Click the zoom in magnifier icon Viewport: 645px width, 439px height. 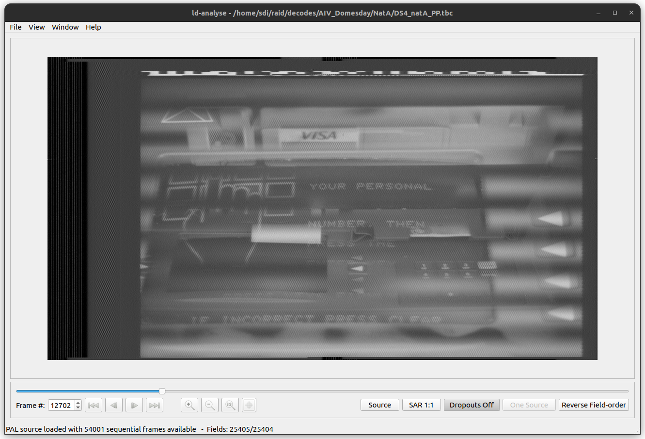click(189, 405)
